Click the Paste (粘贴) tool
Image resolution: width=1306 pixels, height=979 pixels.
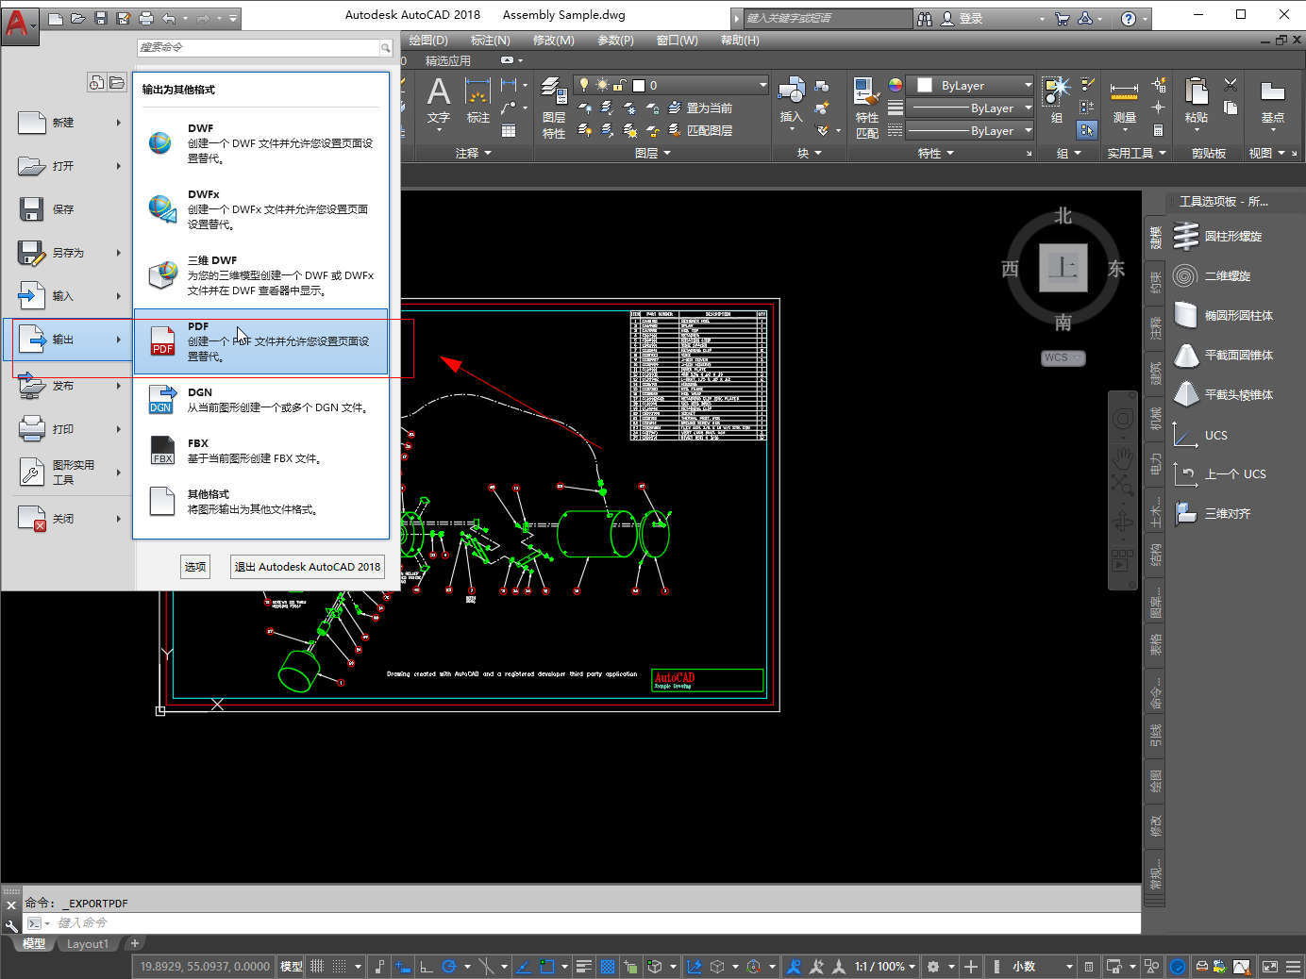pyautogui.click(x=1197, y=102)
